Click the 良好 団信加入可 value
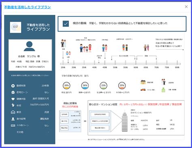 [41, 98]
